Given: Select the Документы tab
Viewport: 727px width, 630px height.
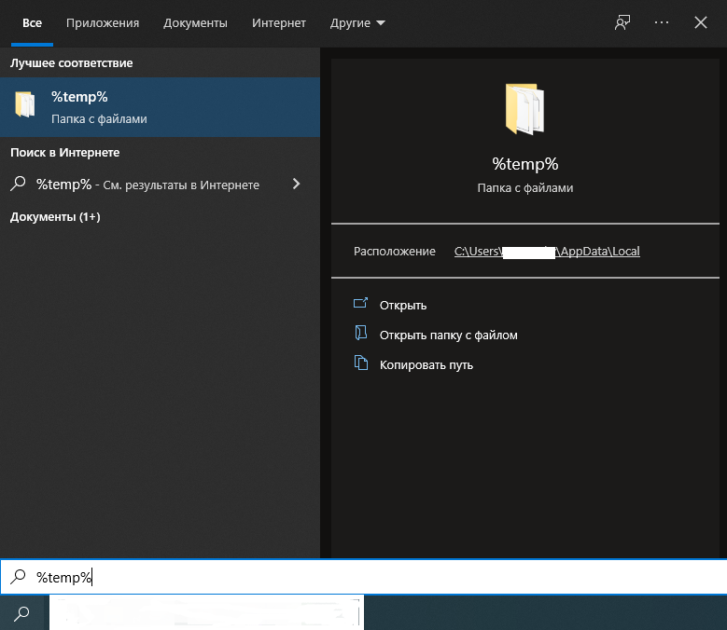Looking at the screenshot, I should pyautogui.click(x=195, y=22).
